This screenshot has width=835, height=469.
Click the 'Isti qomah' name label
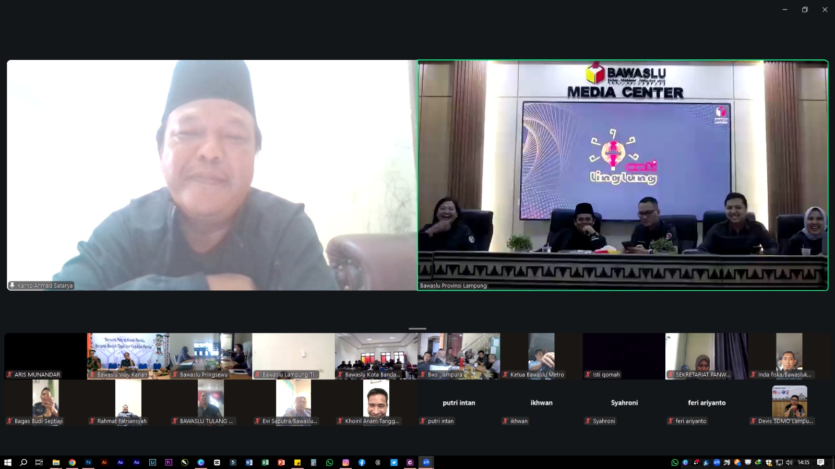click(606, 375)
